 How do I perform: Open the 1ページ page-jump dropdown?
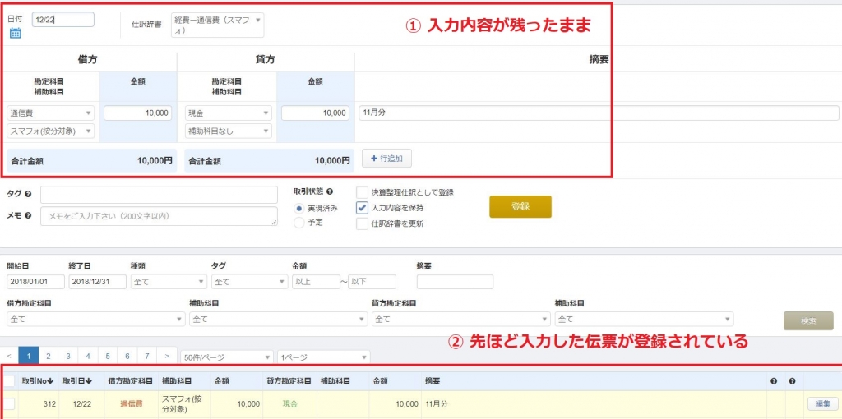point(324,357)
